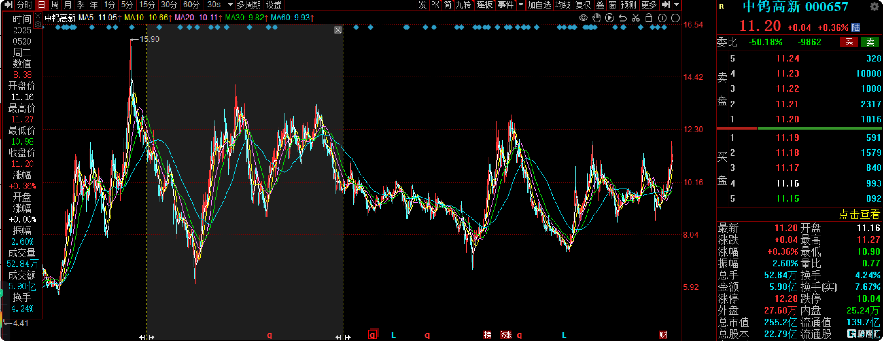Toggle the 窗 window option

pos(613,5)
